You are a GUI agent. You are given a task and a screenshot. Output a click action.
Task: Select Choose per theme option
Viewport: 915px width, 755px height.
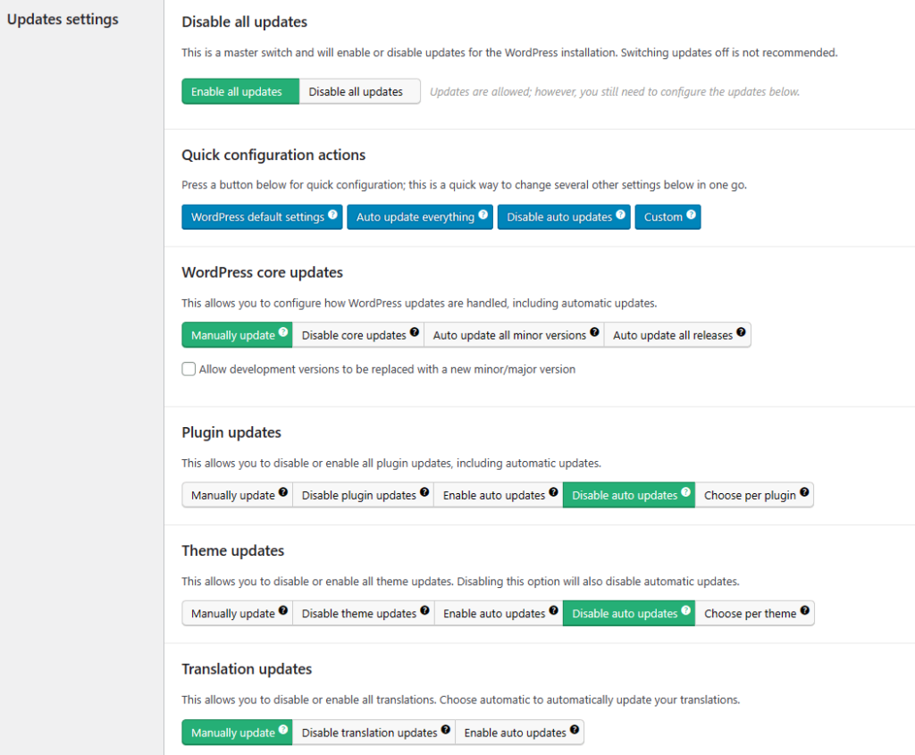click(x=754, y=613)
